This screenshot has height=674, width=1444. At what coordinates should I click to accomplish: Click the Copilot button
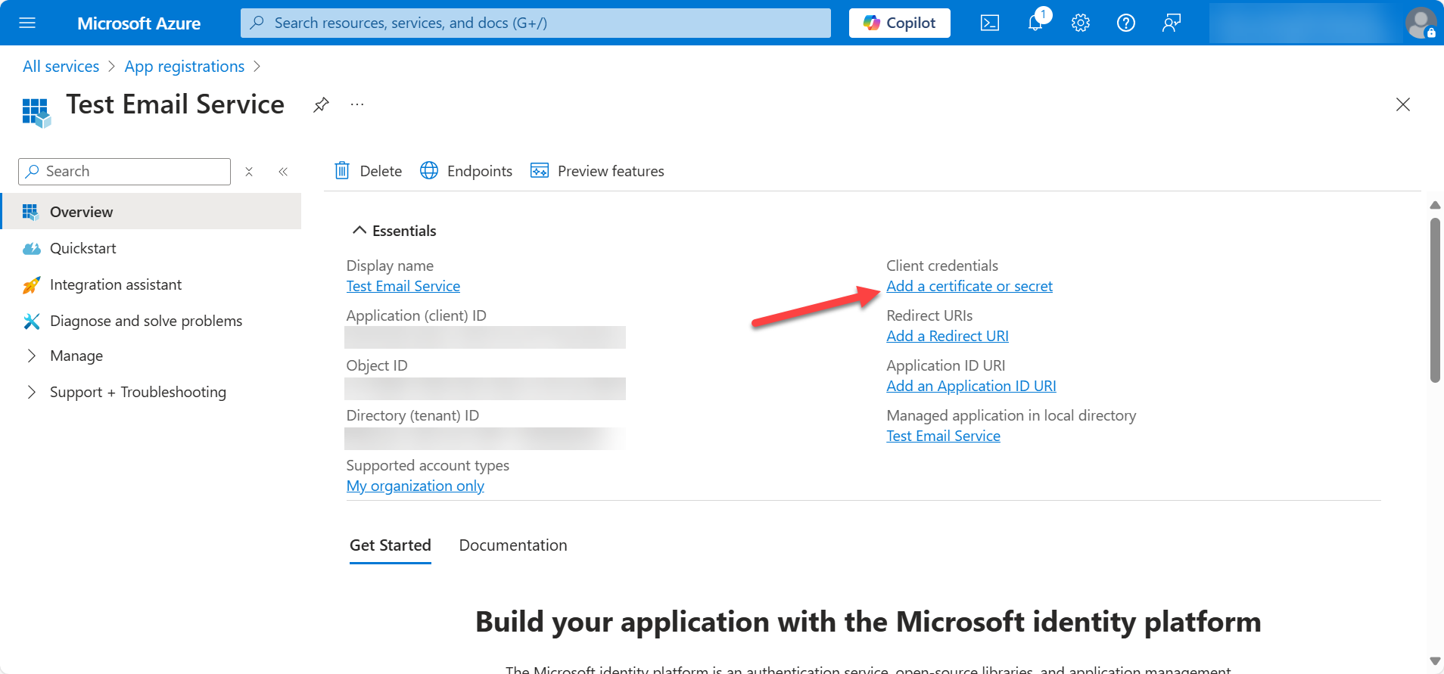click(900, 23)
